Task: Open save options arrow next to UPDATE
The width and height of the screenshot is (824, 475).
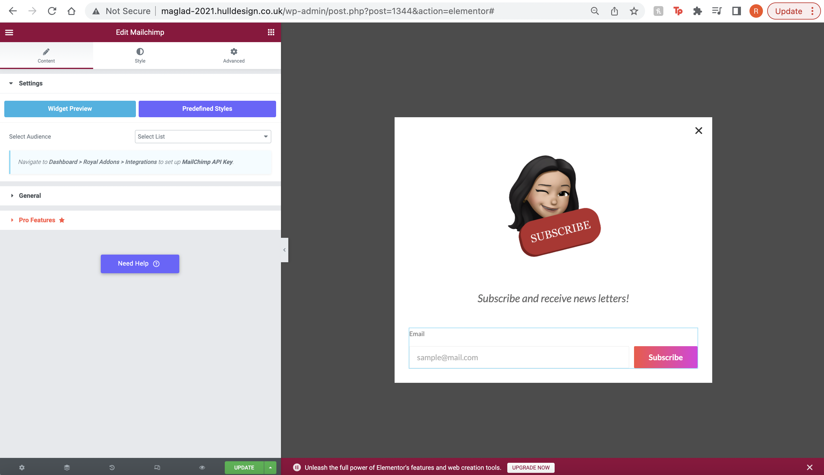Action: coord(270,467)
